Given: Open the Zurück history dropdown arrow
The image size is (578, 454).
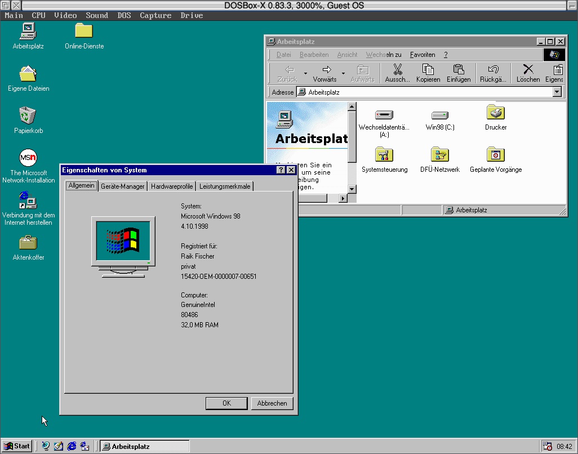Looking at the screenshot, I should click(x=306, y=73).
